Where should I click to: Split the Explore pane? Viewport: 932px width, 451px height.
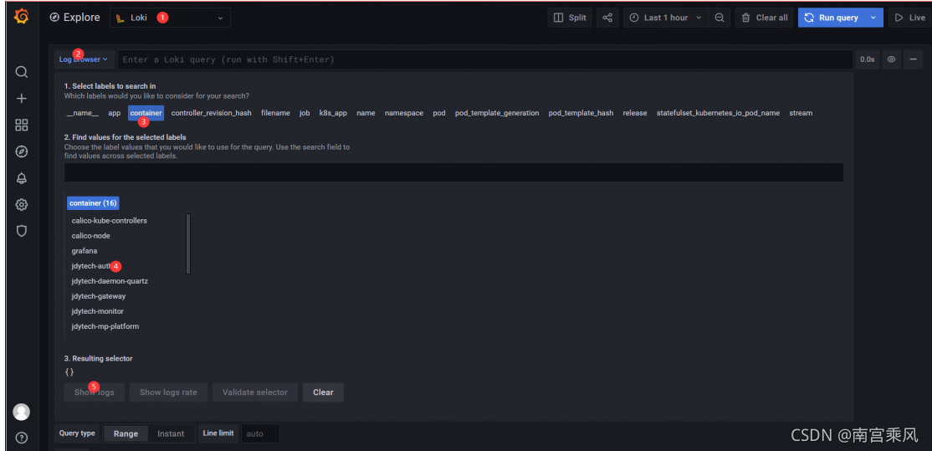click(570, 18)
